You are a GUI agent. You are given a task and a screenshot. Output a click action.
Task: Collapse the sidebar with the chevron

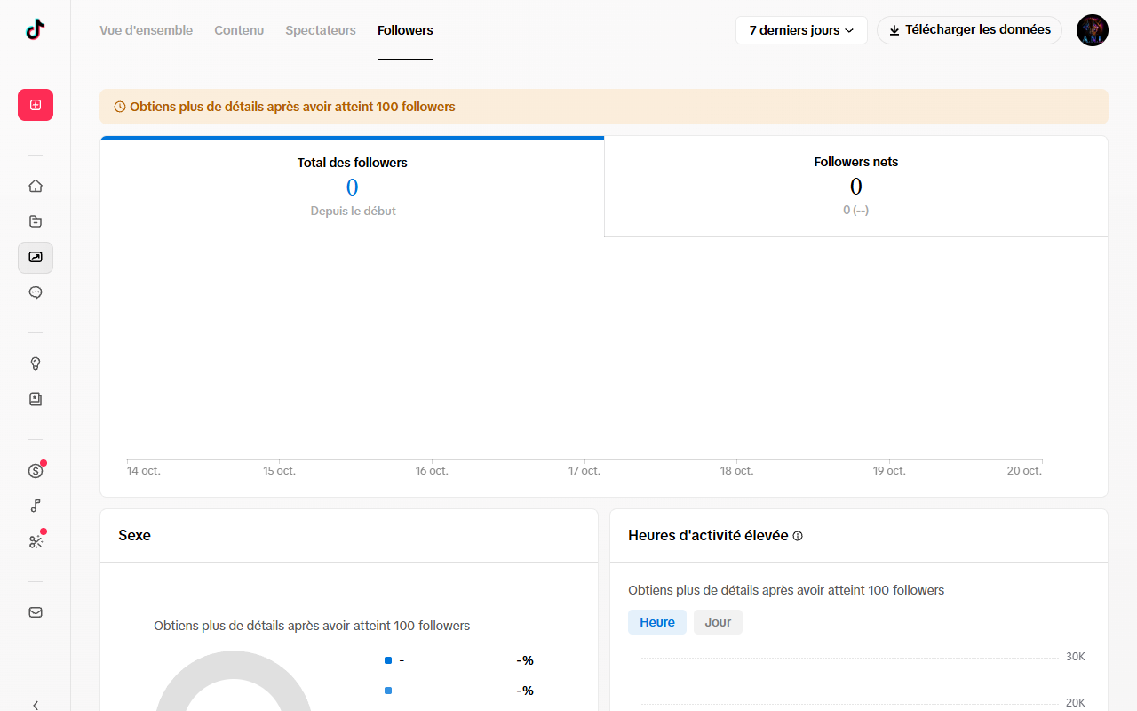[x=36, y=705]
